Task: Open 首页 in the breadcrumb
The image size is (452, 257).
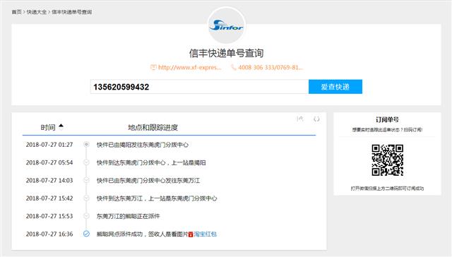Action: click(x=16, y=12)
